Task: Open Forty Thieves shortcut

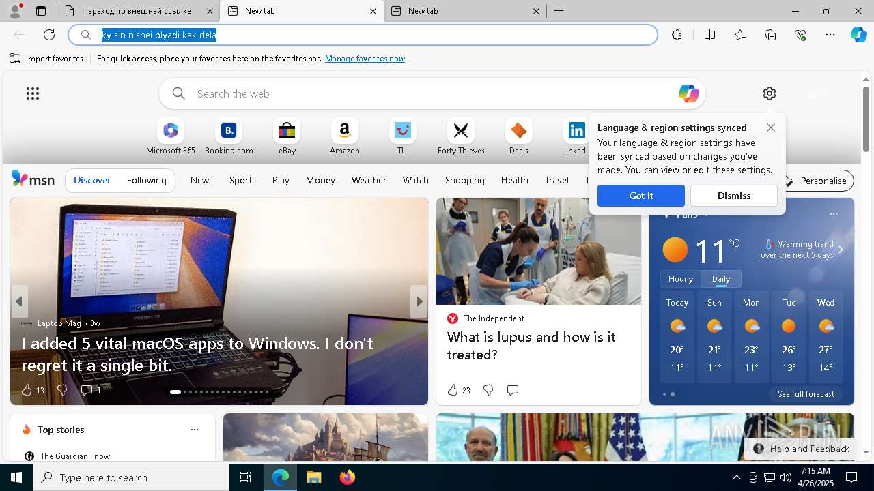Action: pos(461,136)
